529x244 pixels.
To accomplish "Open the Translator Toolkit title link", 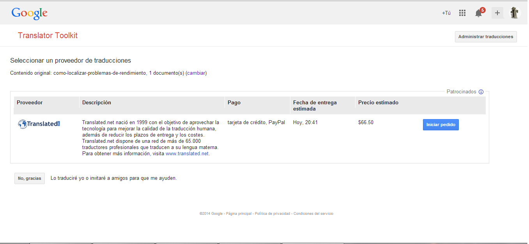I will click(48, 35).
